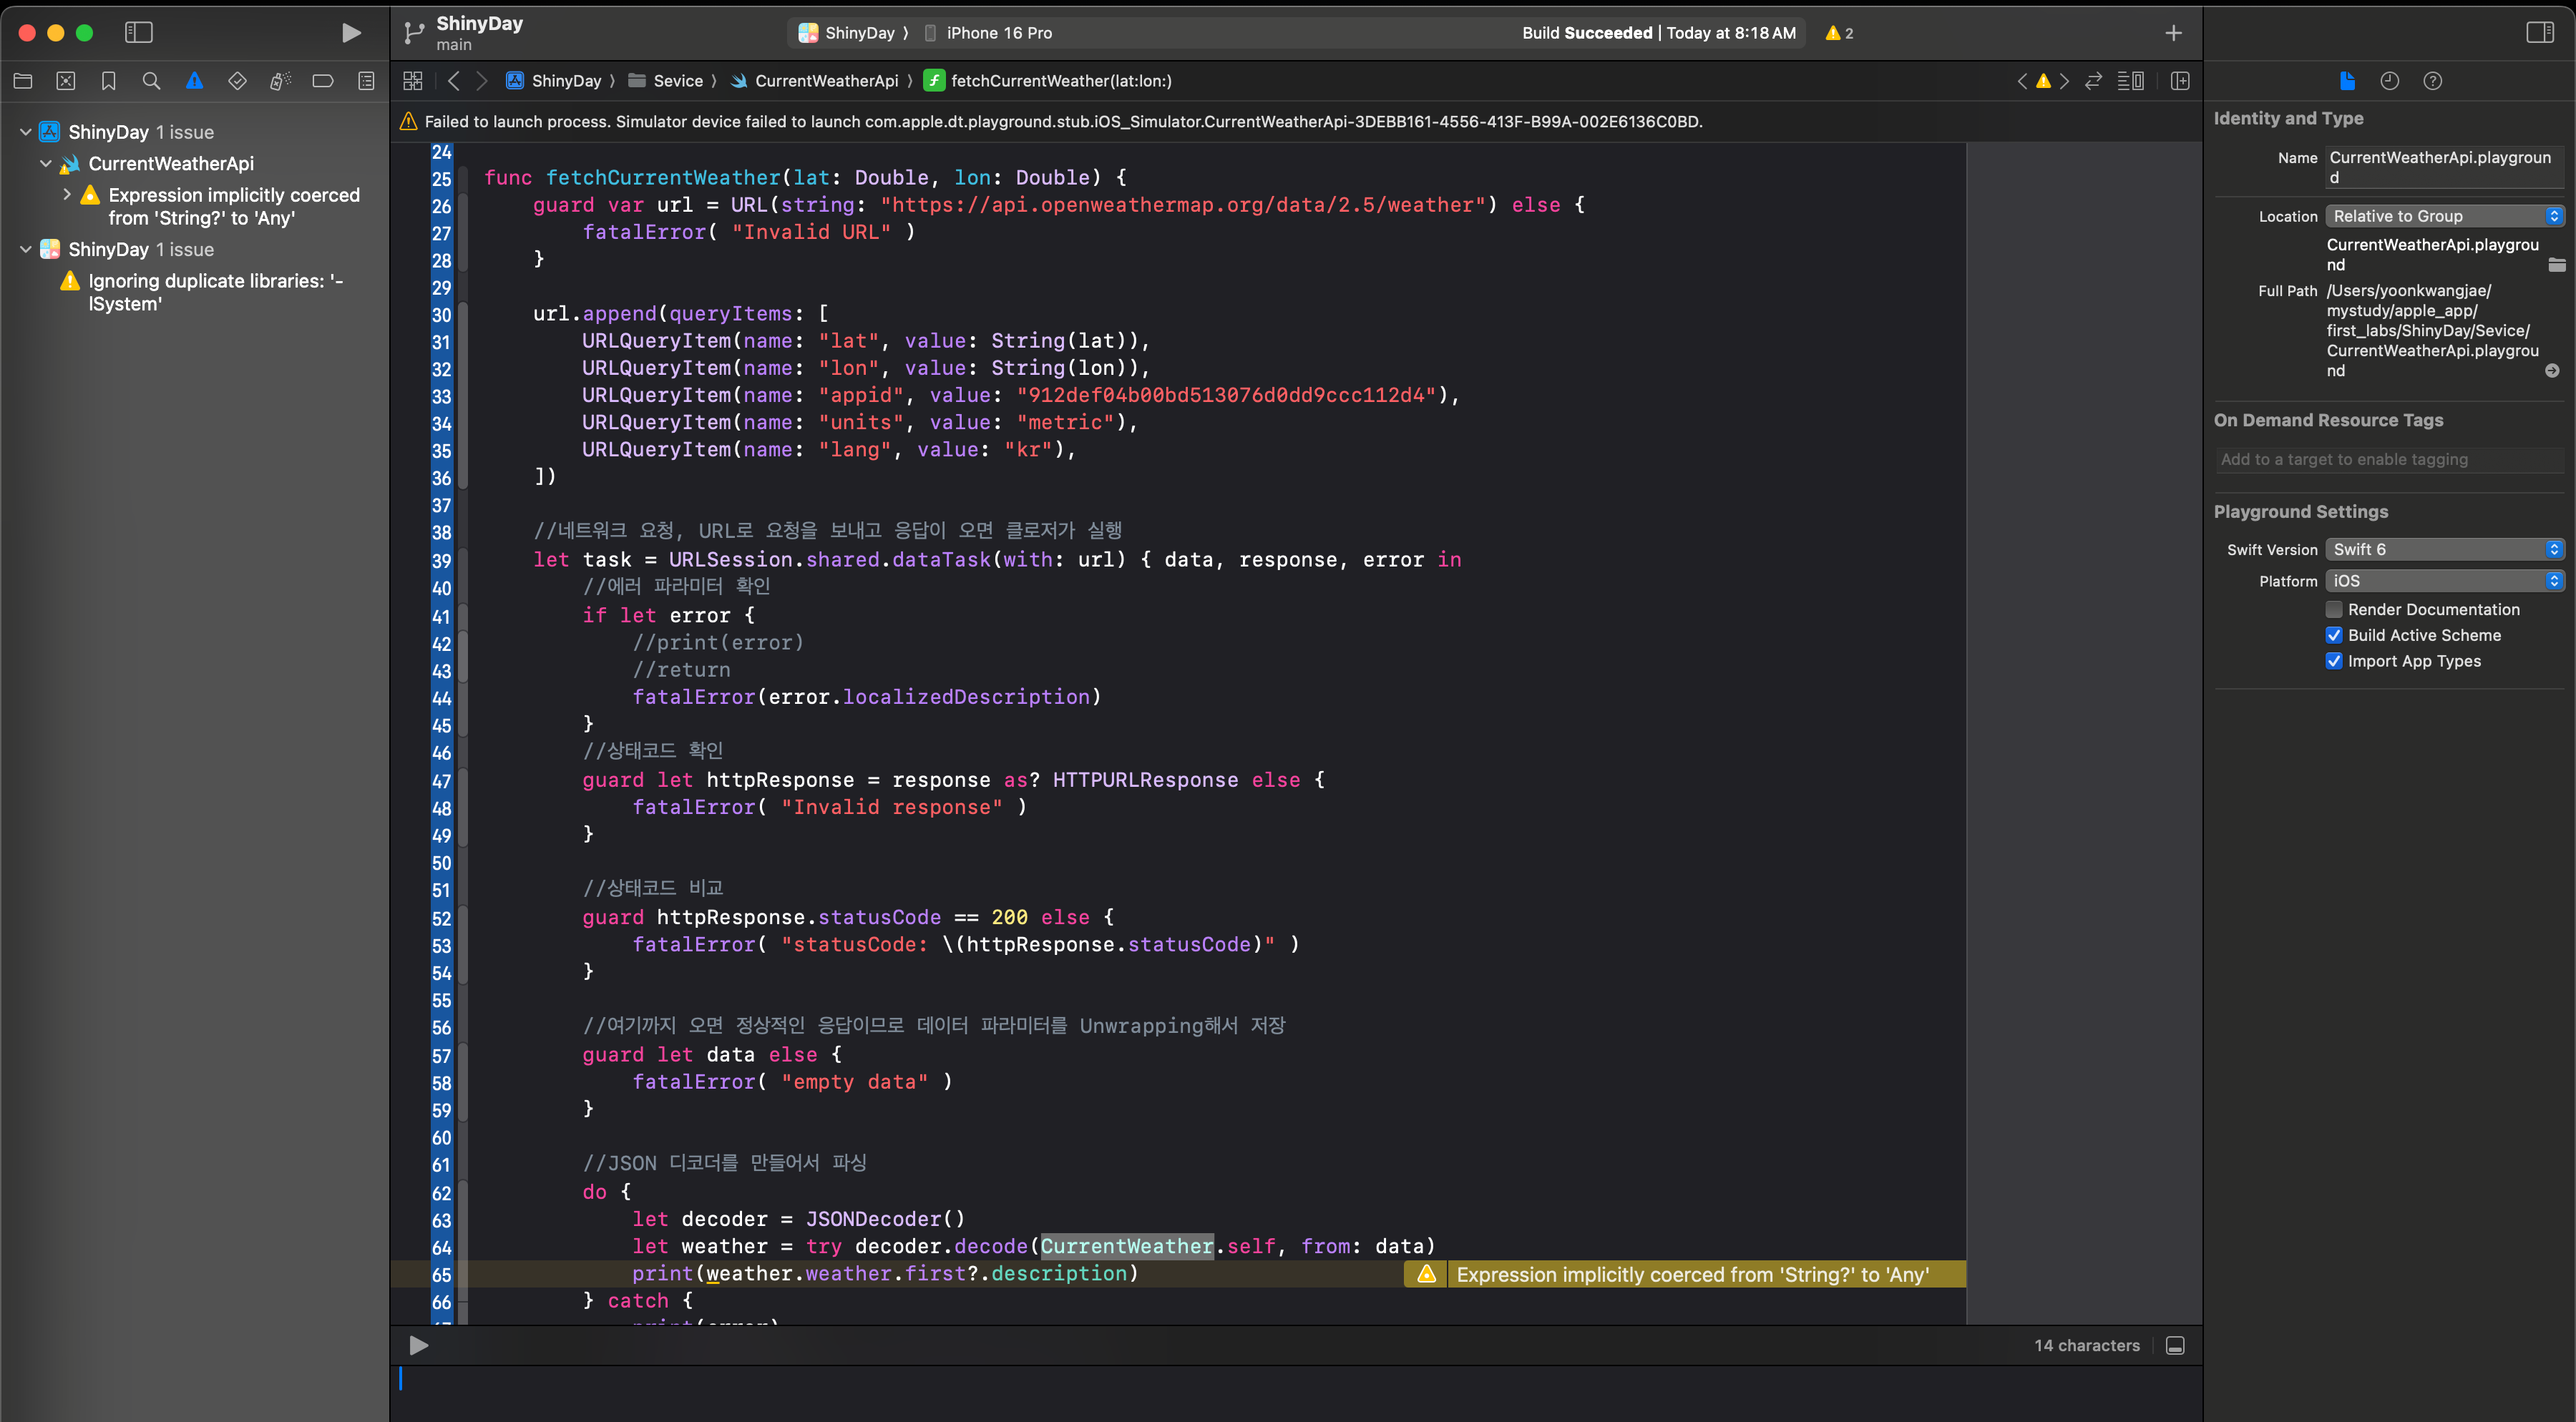Click the source control branch icon
This screenshot has height=1422, width=2576.
pos(413,33)
